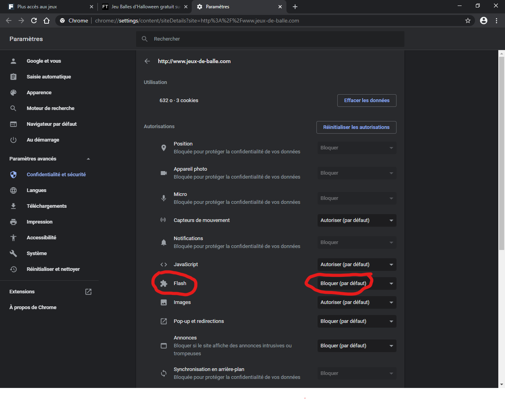Click Effacer les données button
The width and height of the screenshot is (505, 399).
(367, 101)
